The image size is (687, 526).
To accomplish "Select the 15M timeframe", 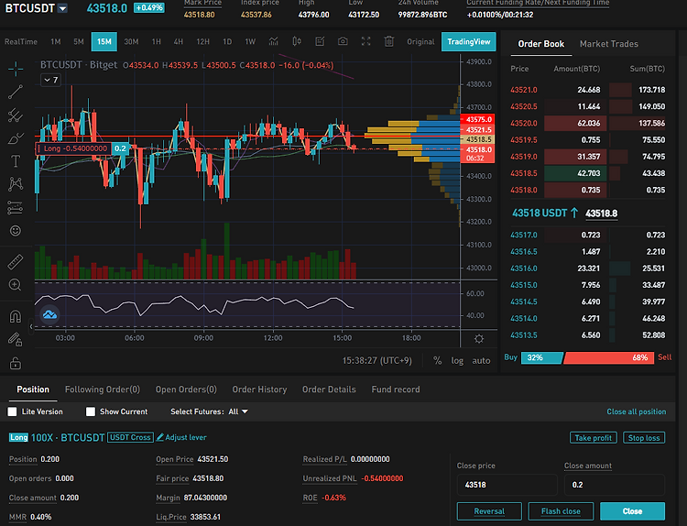I will coord(104,41).
